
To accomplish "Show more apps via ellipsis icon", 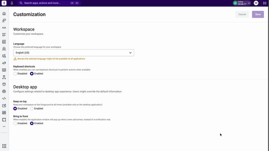I will click(x=4, y=127).
